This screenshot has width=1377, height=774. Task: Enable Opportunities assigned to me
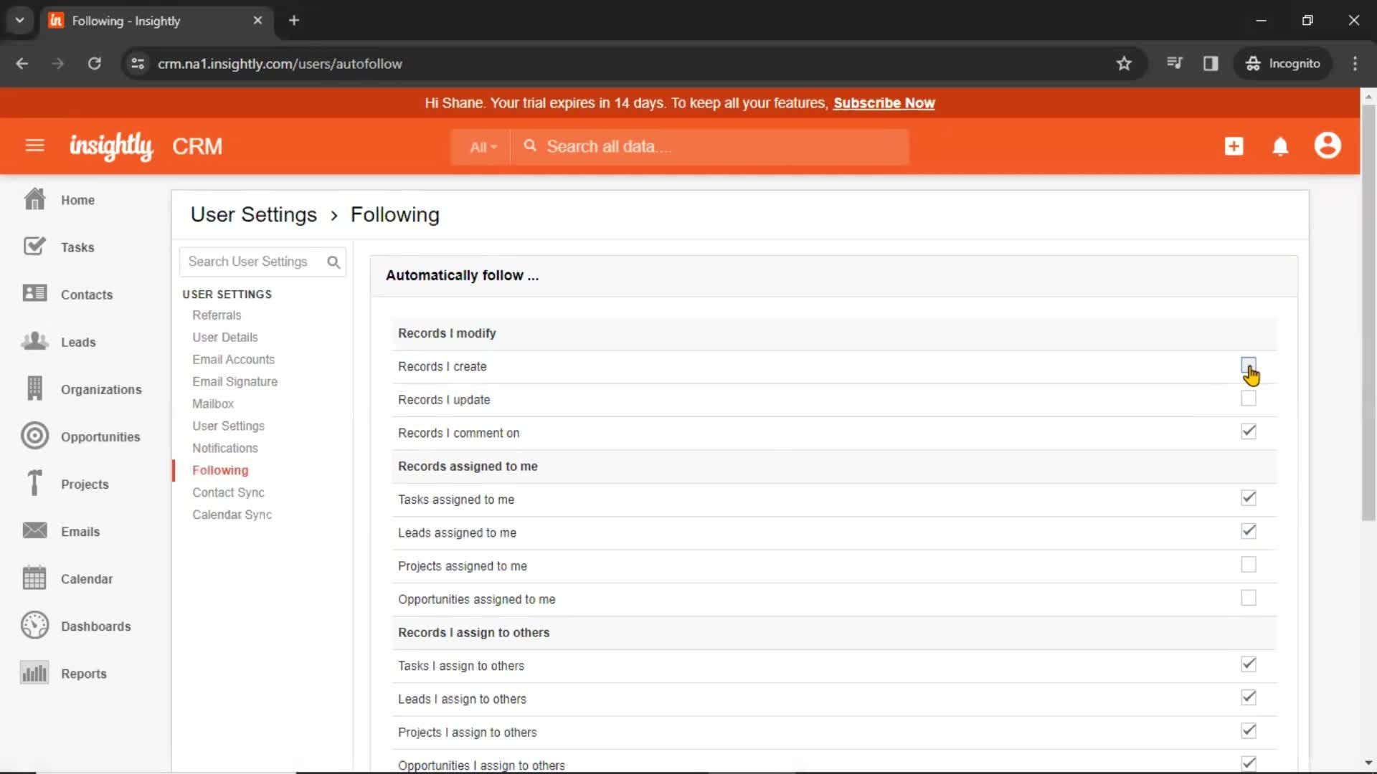[1249, 597]
